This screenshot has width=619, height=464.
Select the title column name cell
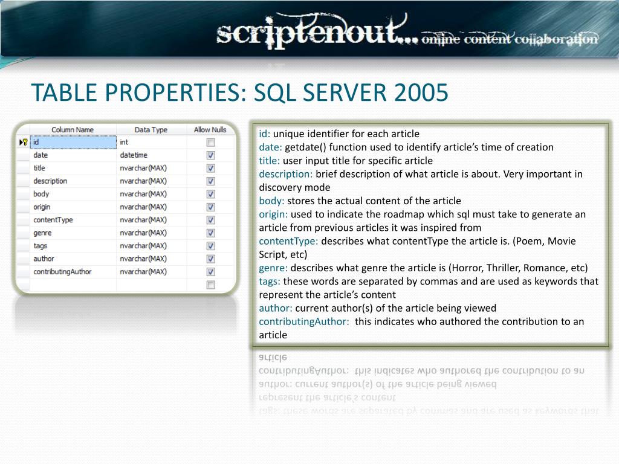[73, 168]
